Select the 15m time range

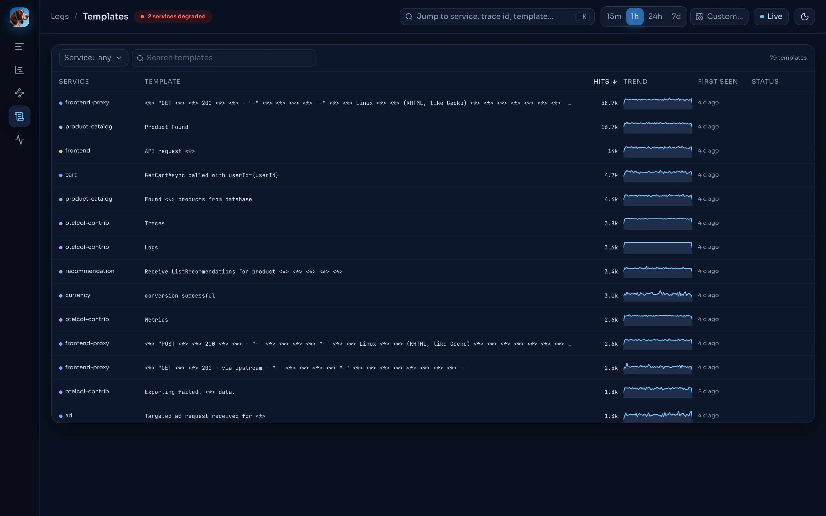coord(614,17)
